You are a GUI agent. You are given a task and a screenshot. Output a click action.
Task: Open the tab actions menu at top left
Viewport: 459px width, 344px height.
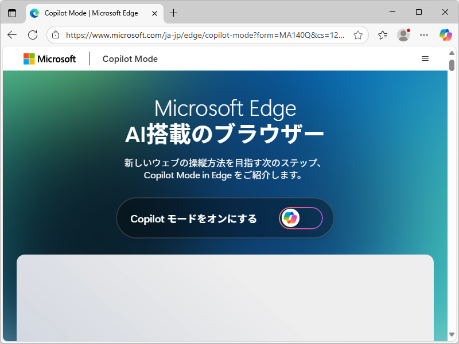12,13
